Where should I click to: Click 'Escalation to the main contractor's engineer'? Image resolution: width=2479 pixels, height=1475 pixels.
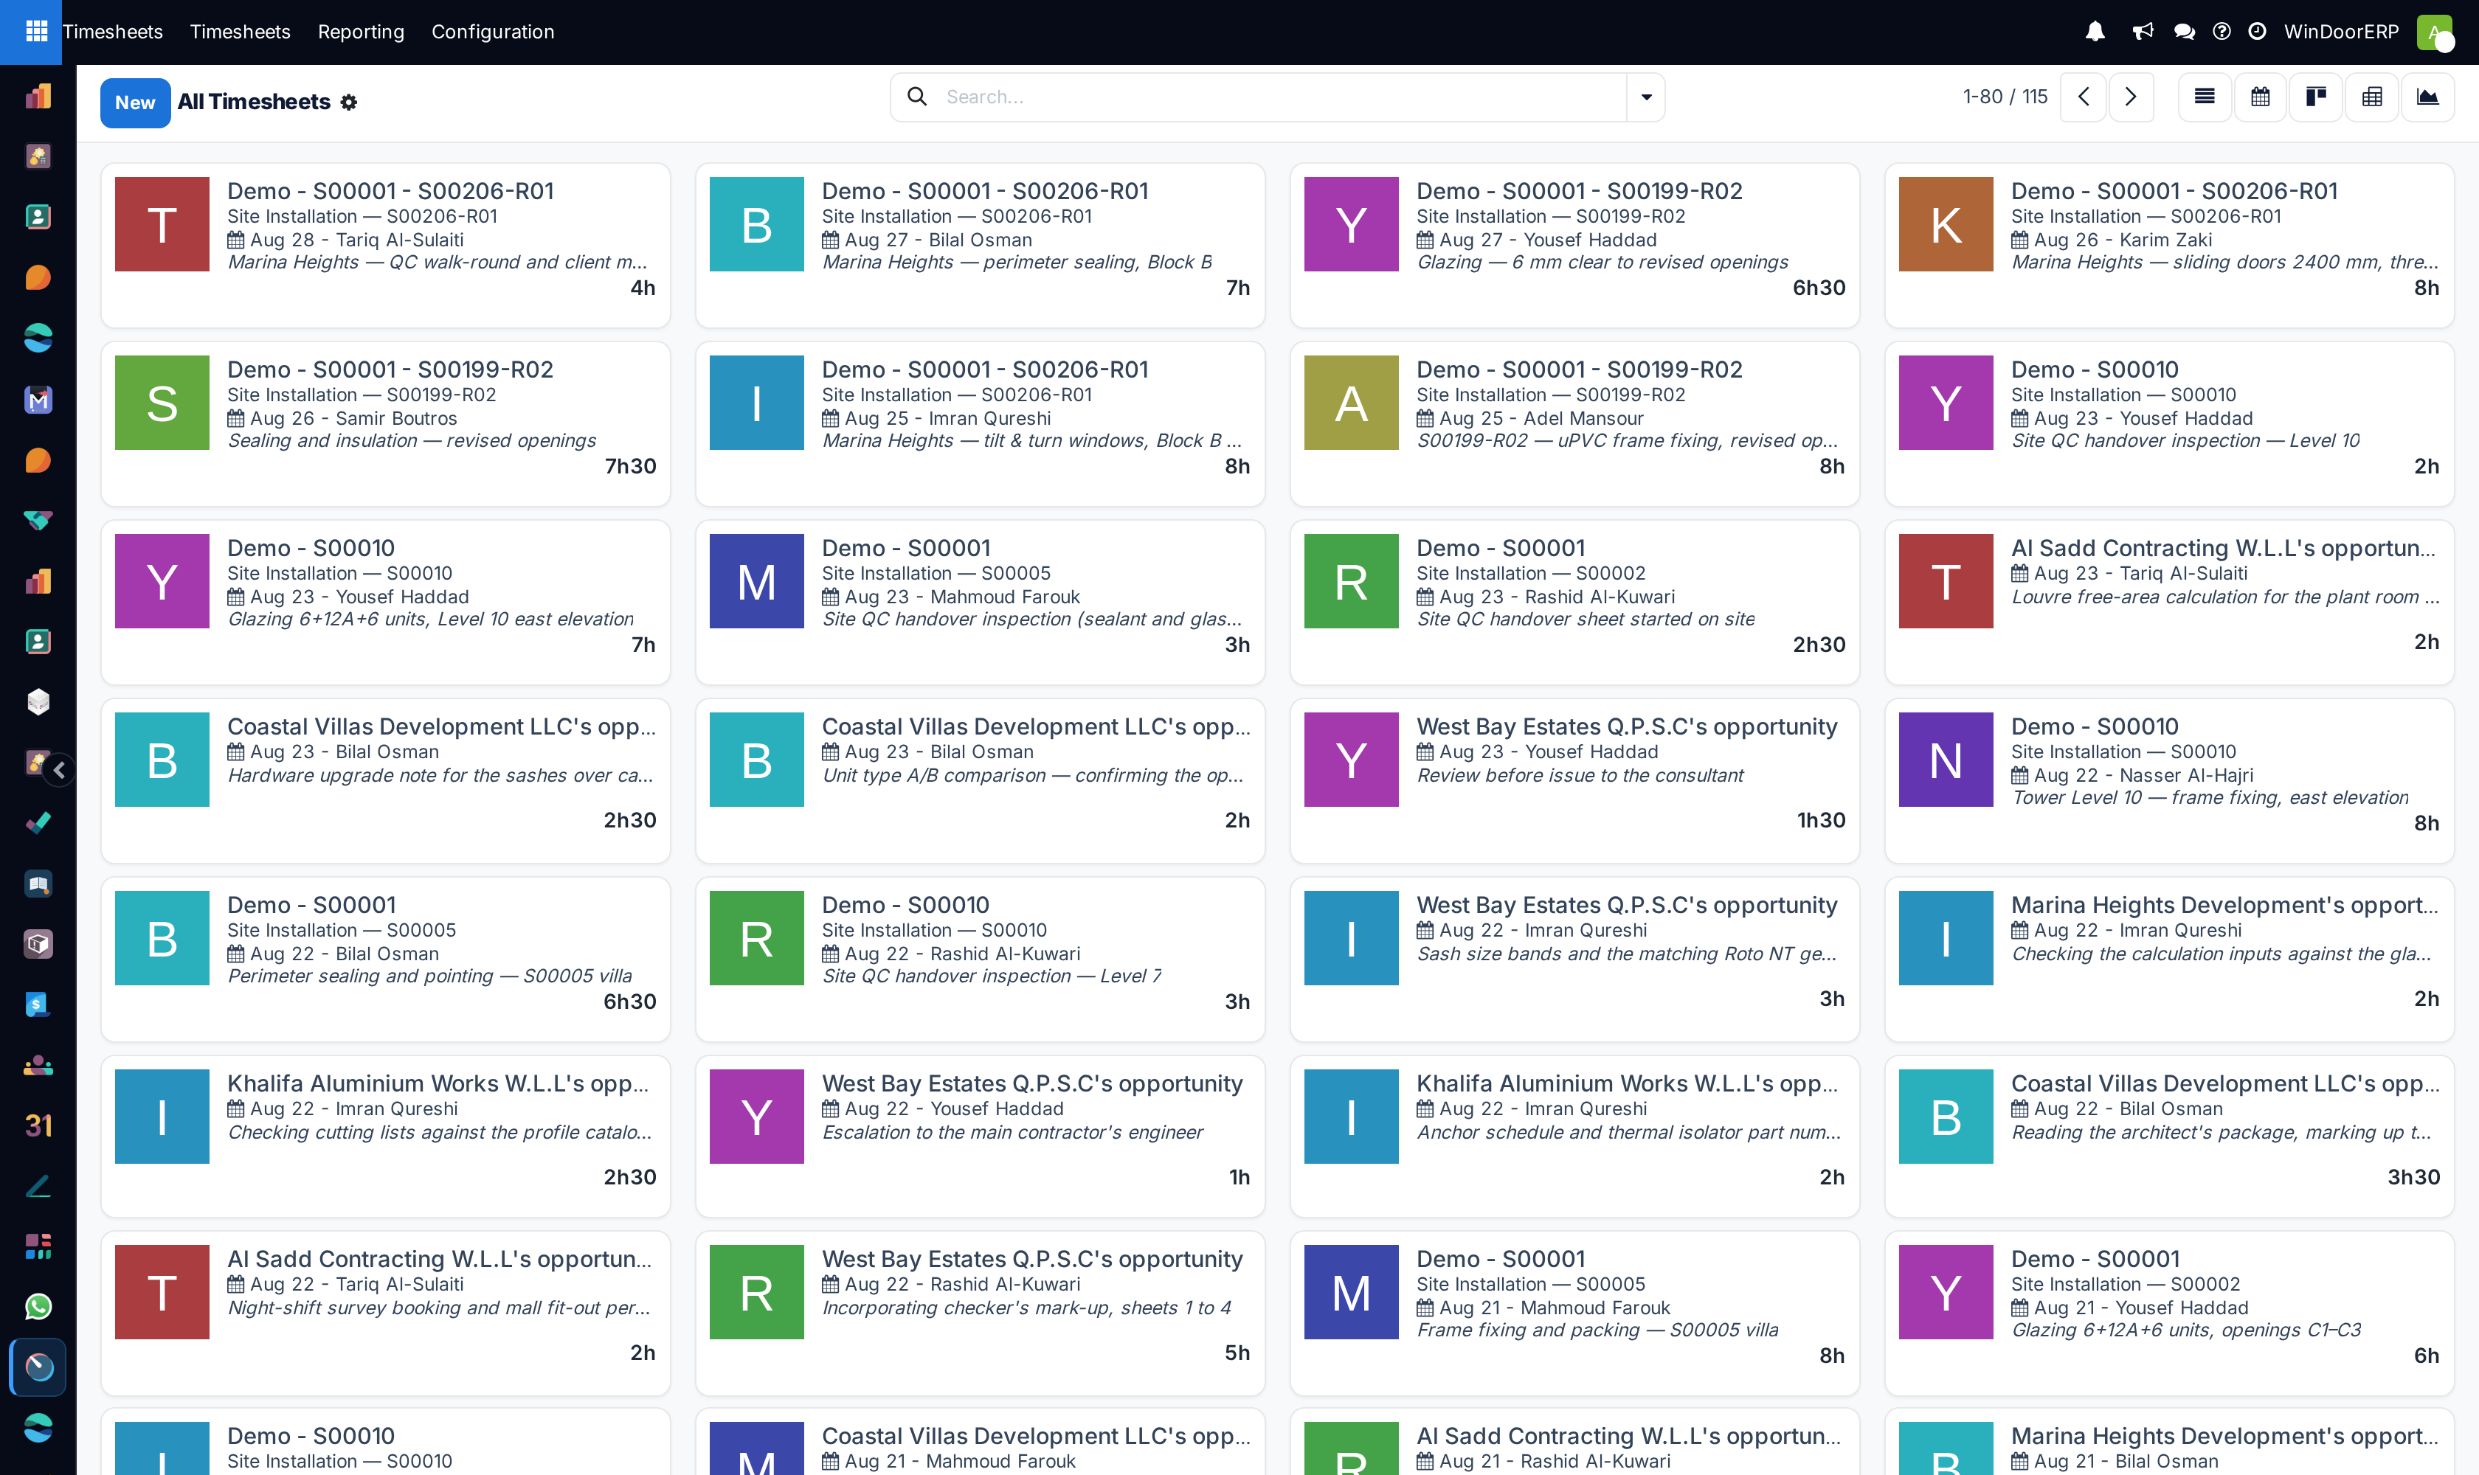pyautogui.click(x=1012, y=1132)
